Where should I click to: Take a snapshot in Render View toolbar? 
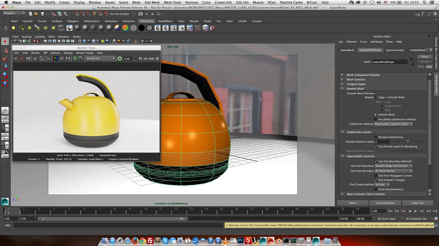28,58
